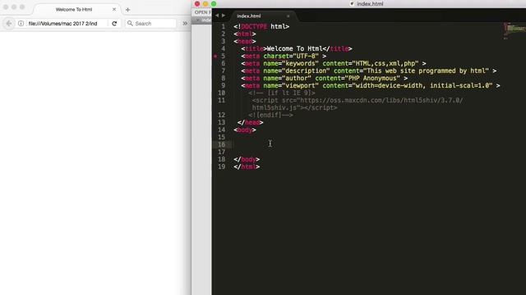Click the opening head tag on line 3

[245, 42]
